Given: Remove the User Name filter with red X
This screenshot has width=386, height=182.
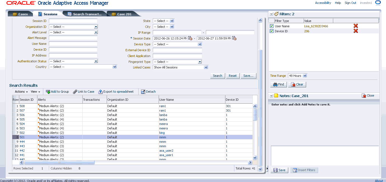Looking at the screenshot, I should (356, 26).
